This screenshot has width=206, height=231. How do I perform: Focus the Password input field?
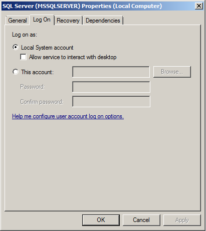pyautogui.click(x=111, y=87)
